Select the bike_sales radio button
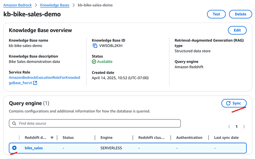 (14, 148)
